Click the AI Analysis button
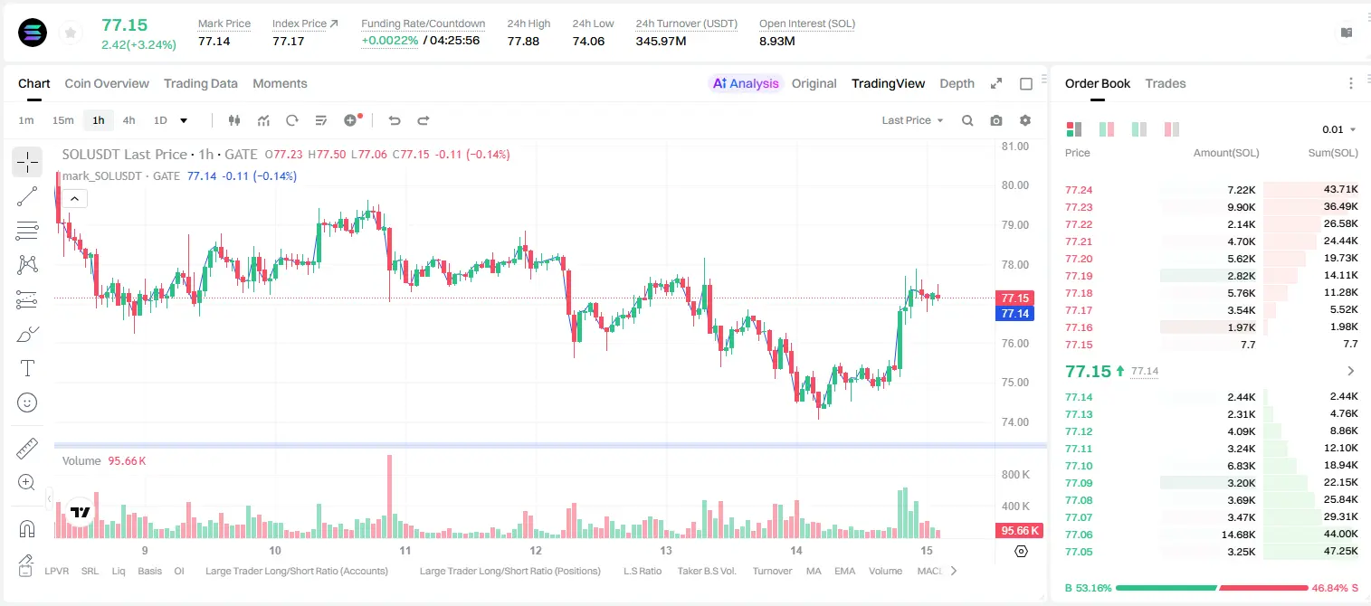 coord(746,83)
